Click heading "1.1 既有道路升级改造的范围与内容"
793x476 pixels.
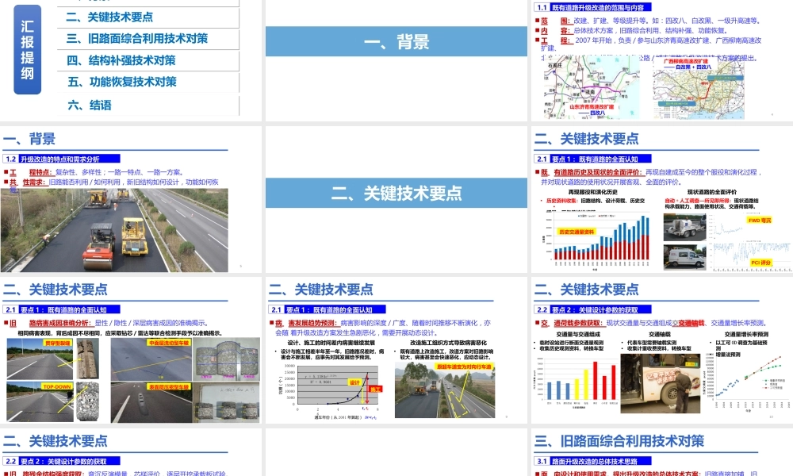tap(592, 8)
